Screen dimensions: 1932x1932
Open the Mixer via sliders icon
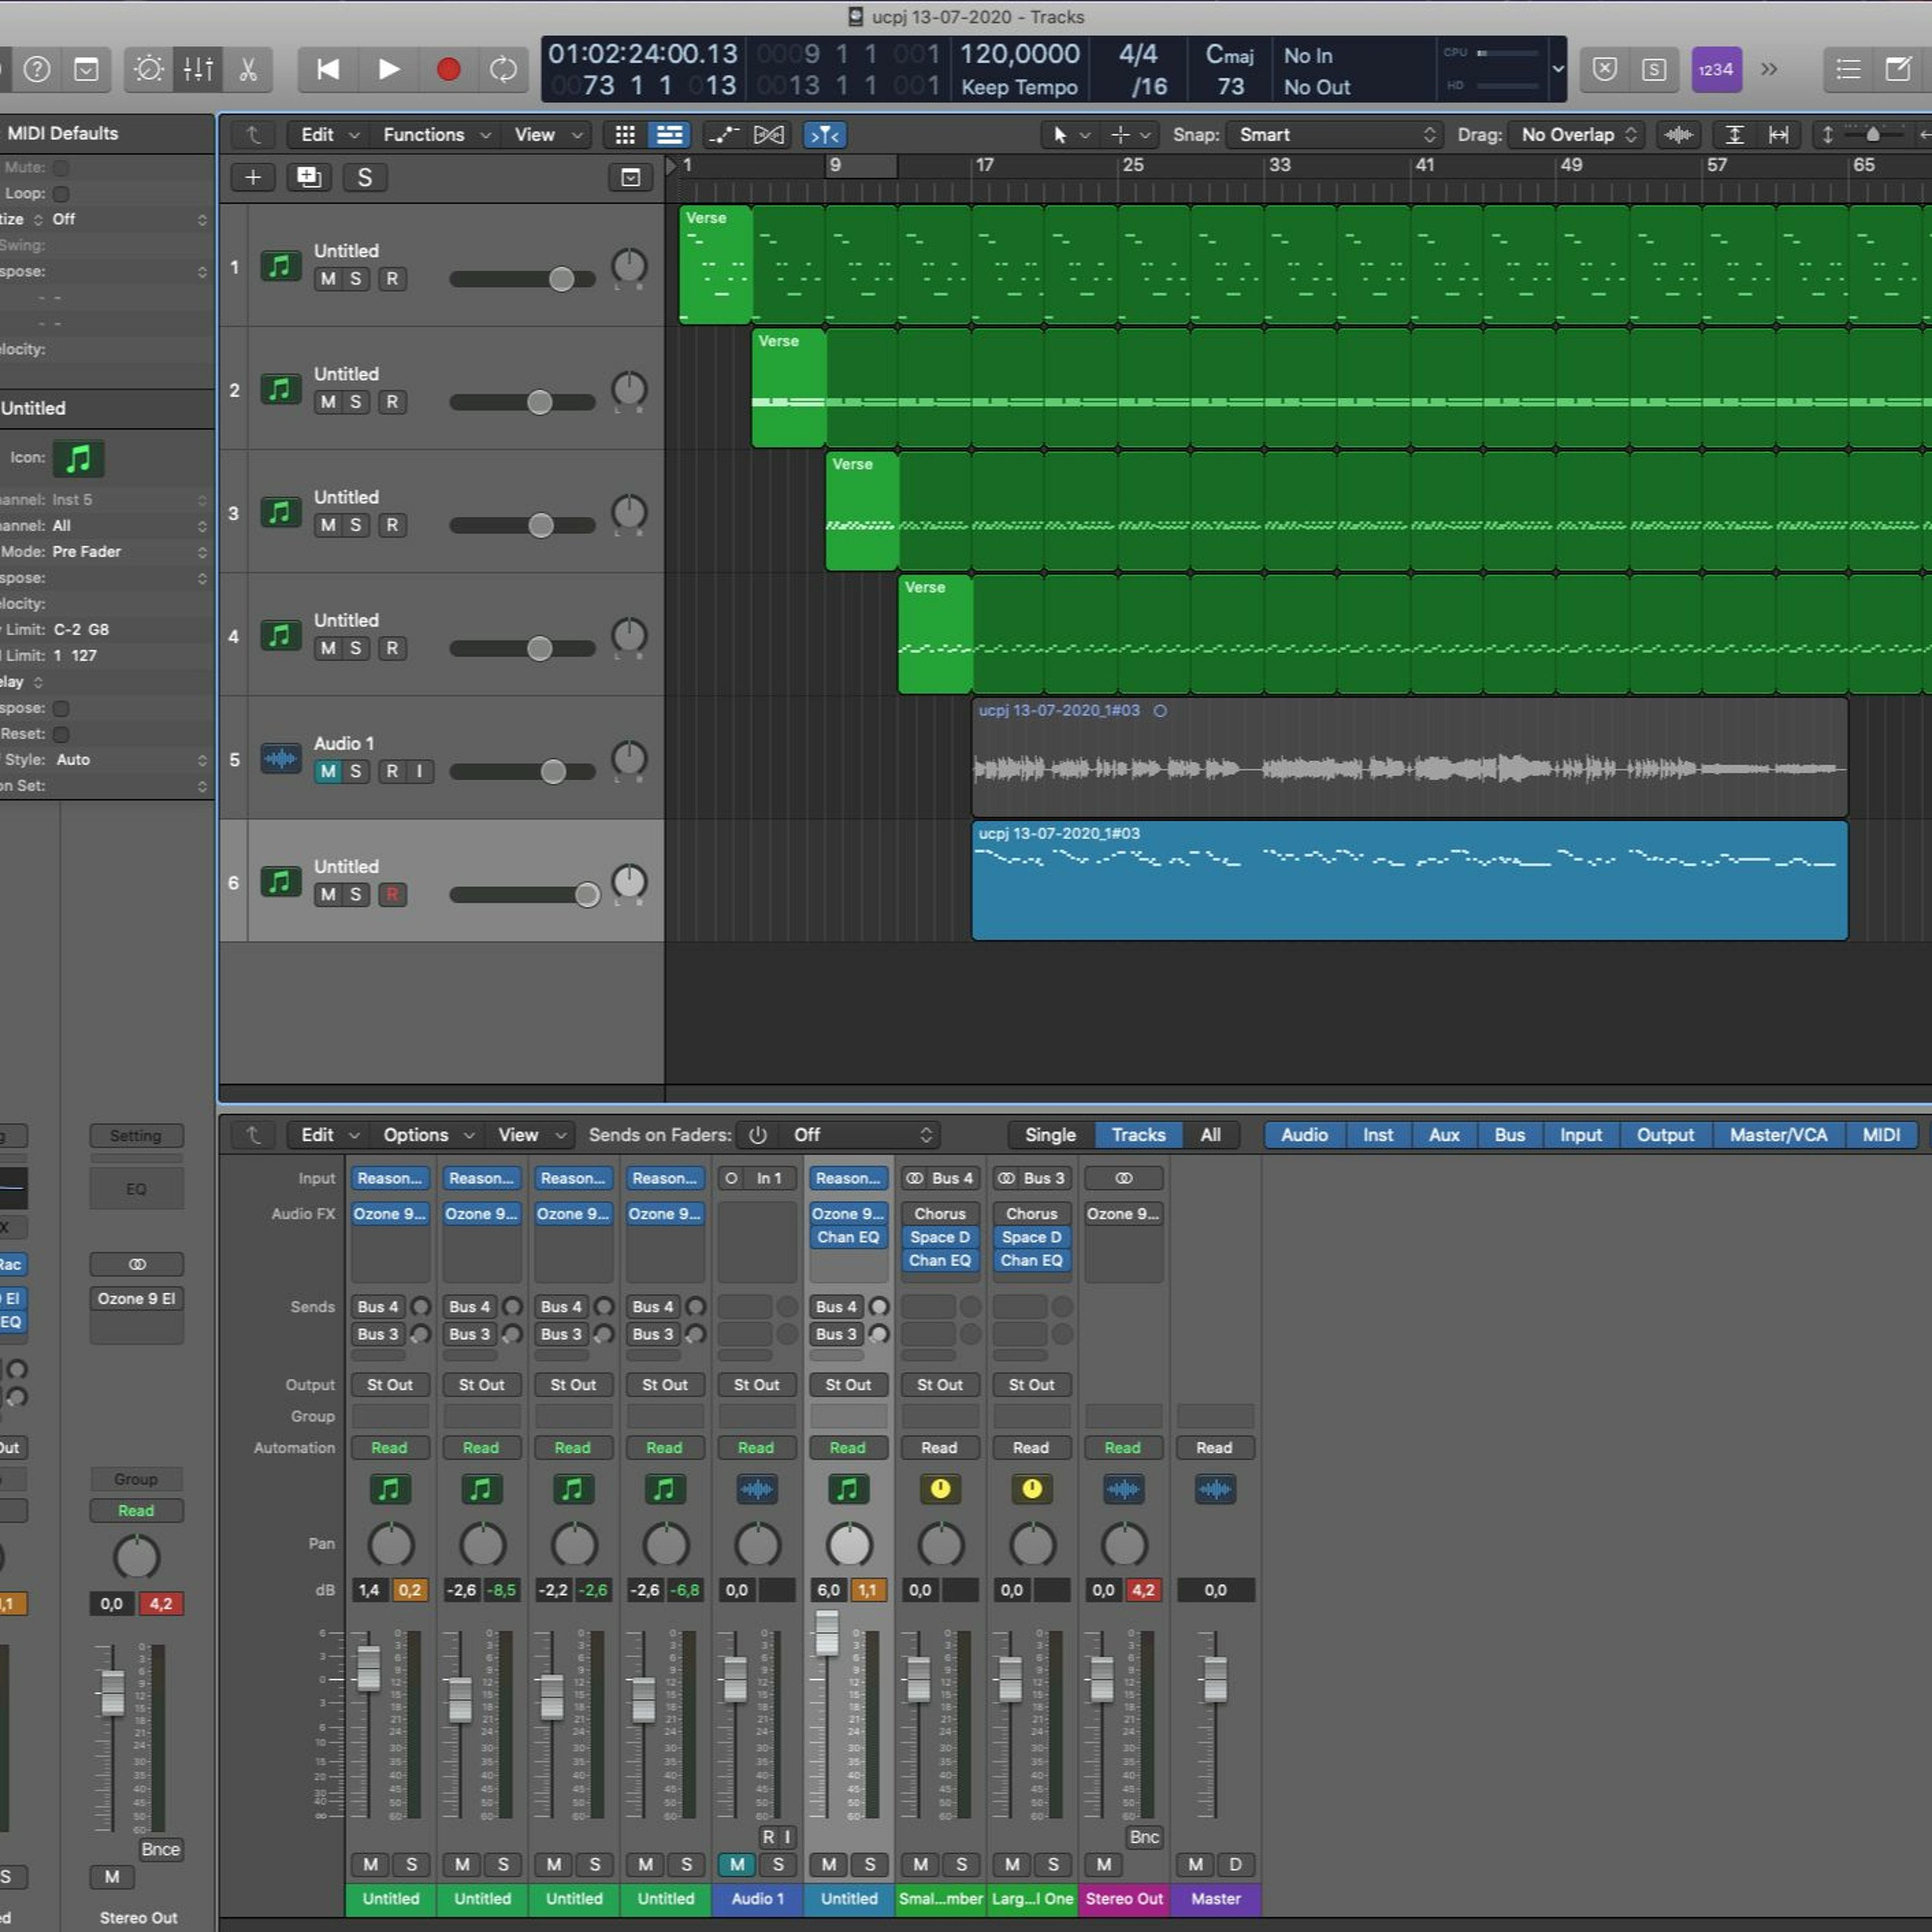tap(198, 69)
